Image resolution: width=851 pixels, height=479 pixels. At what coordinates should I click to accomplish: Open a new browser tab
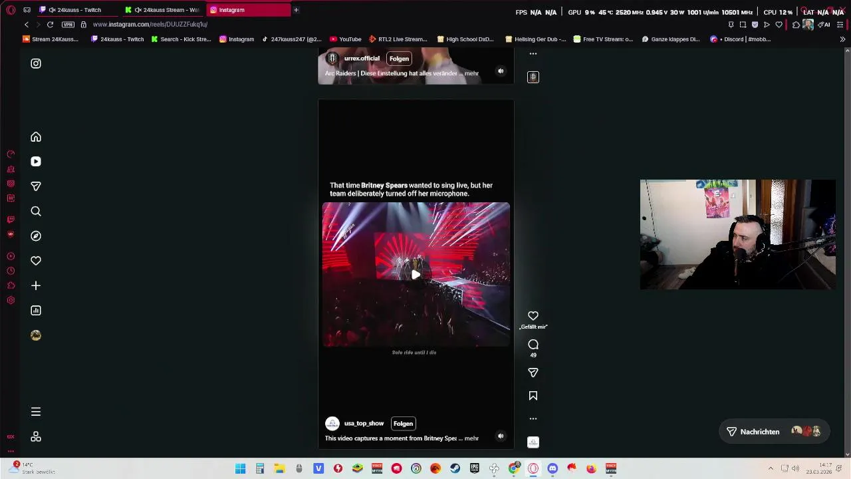[296, 10]
